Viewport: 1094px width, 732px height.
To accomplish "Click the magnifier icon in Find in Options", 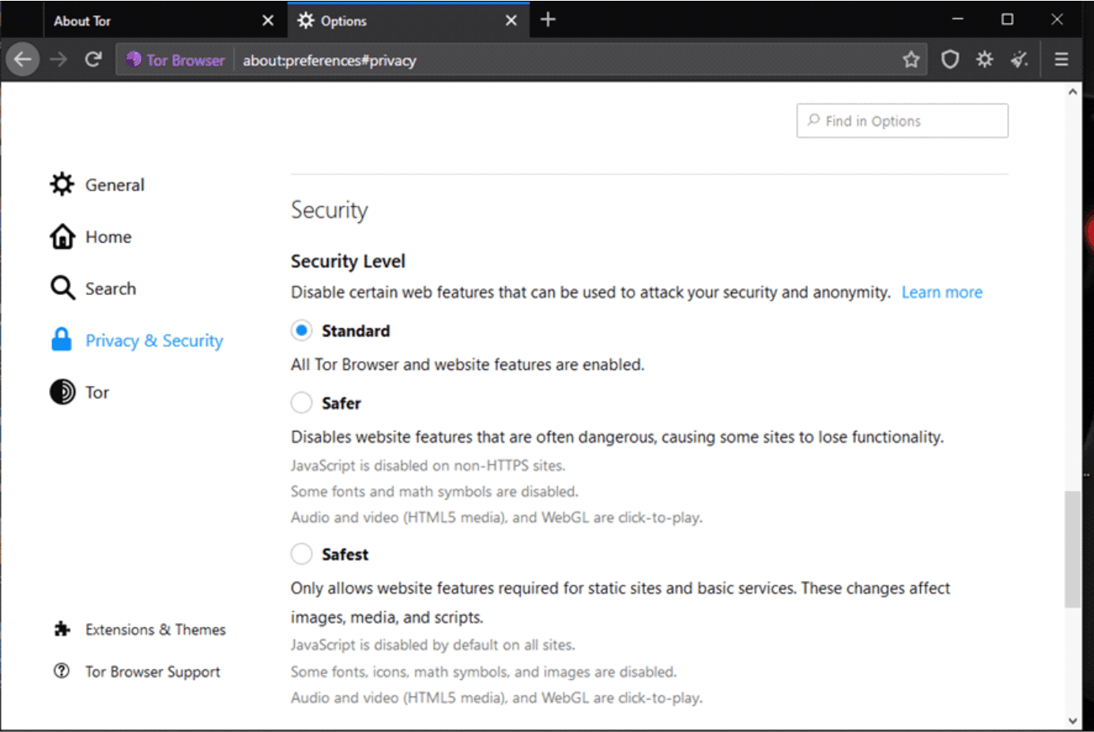I will 813,120.
